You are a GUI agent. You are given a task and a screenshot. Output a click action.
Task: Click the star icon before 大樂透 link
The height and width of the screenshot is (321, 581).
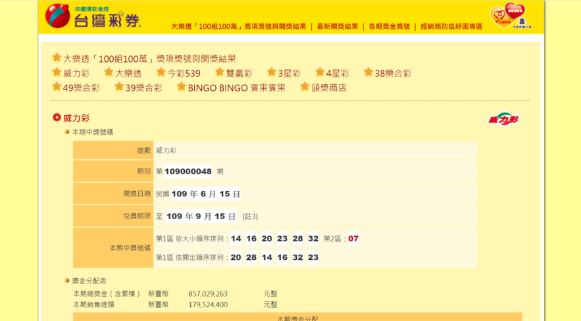[x=109, y=72]
